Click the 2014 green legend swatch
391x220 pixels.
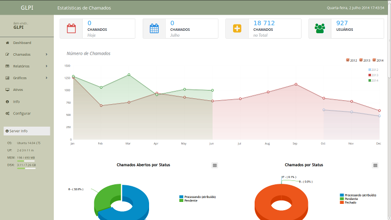pos(370,80)
